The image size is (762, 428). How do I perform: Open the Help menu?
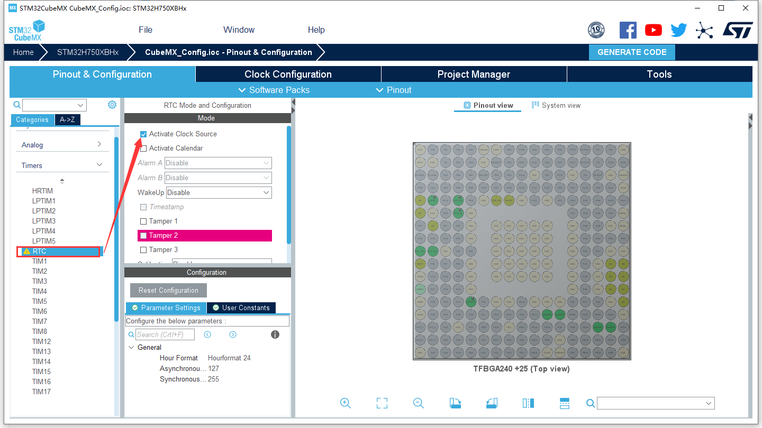(316, 30)
